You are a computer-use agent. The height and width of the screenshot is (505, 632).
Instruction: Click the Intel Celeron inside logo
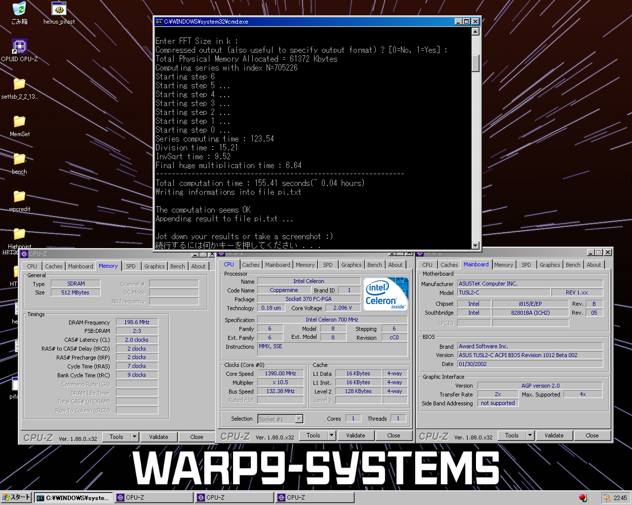pyautogui.click(x=387, y=294)
